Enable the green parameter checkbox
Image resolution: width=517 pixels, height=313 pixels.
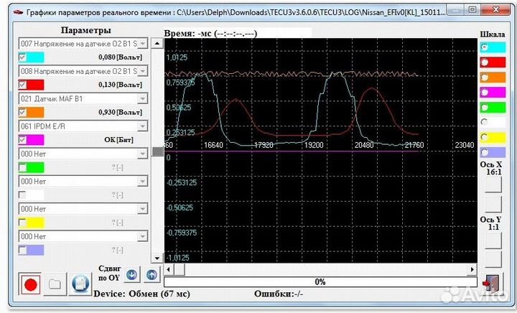tap(23, 167)
